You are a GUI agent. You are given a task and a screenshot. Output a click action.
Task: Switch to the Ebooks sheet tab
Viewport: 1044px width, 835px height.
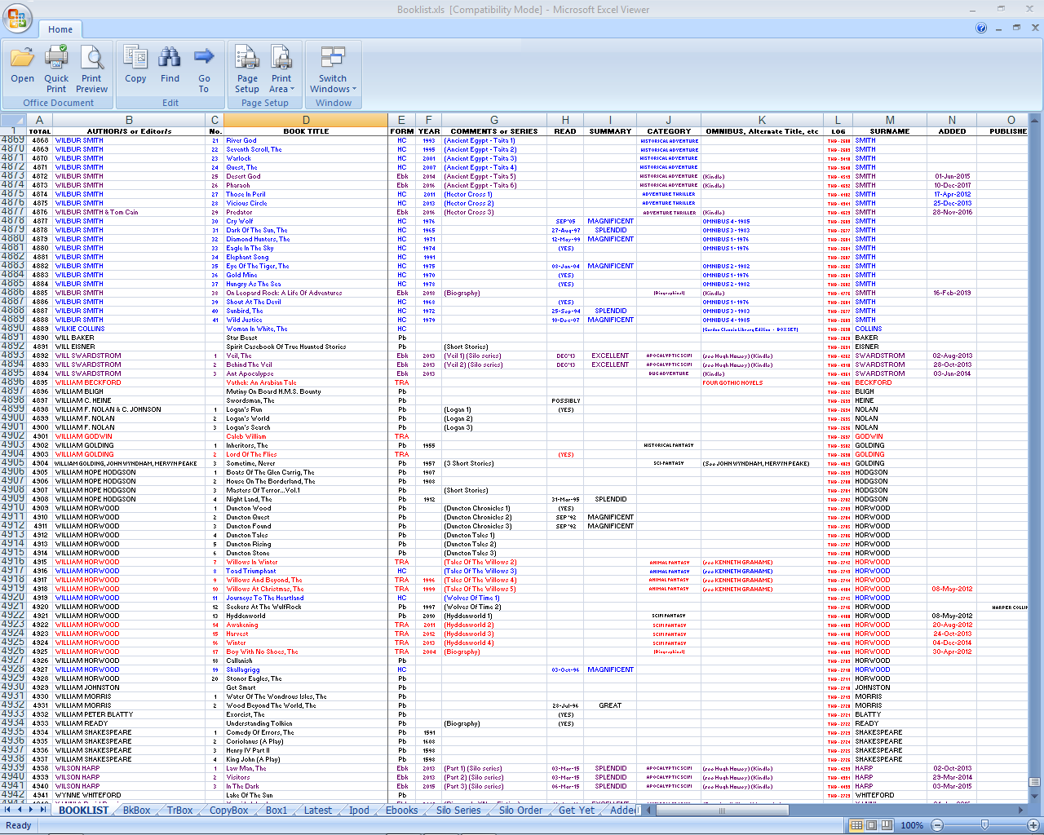coord(401,811)
